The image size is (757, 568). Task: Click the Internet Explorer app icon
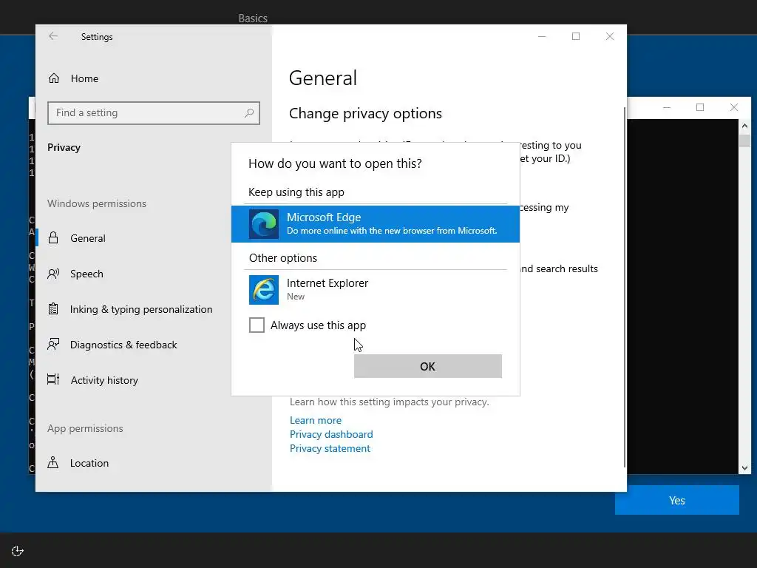264,290
